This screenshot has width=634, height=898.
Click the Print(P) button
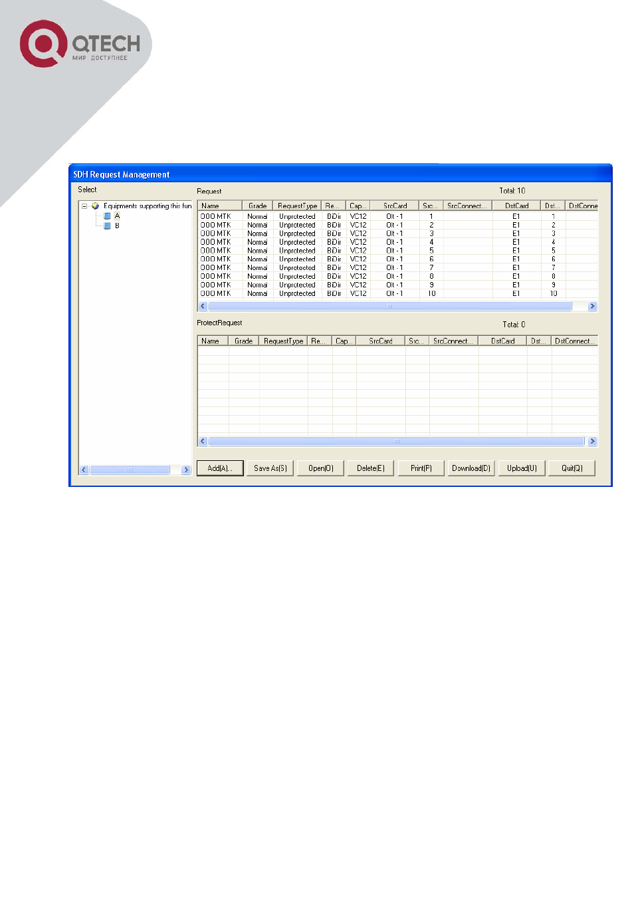click(x=421, y=468)
